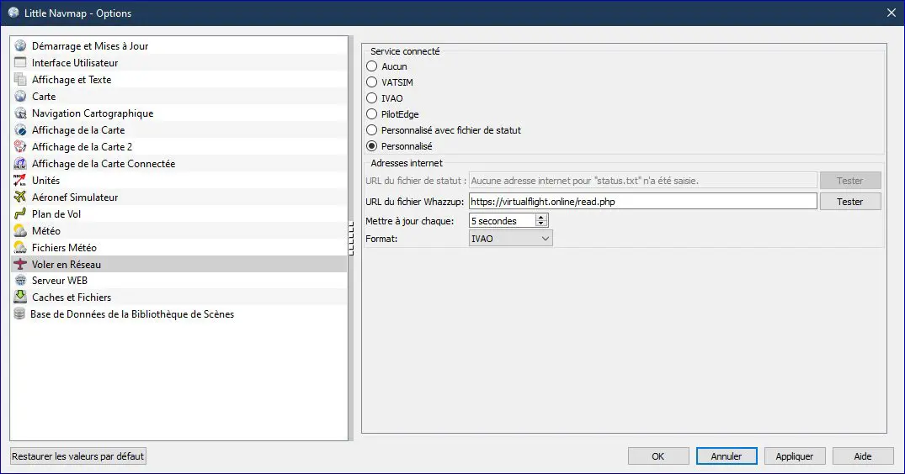Click the Annuler button
Viewport: 905px width, 474px height.
726,456
